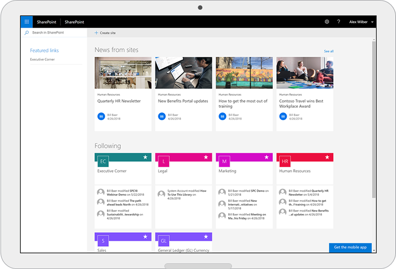Image resolution: width=396 pixels, height=269 pixels.
Task: Open the settings gear icon
Action: tap(327, 22)
